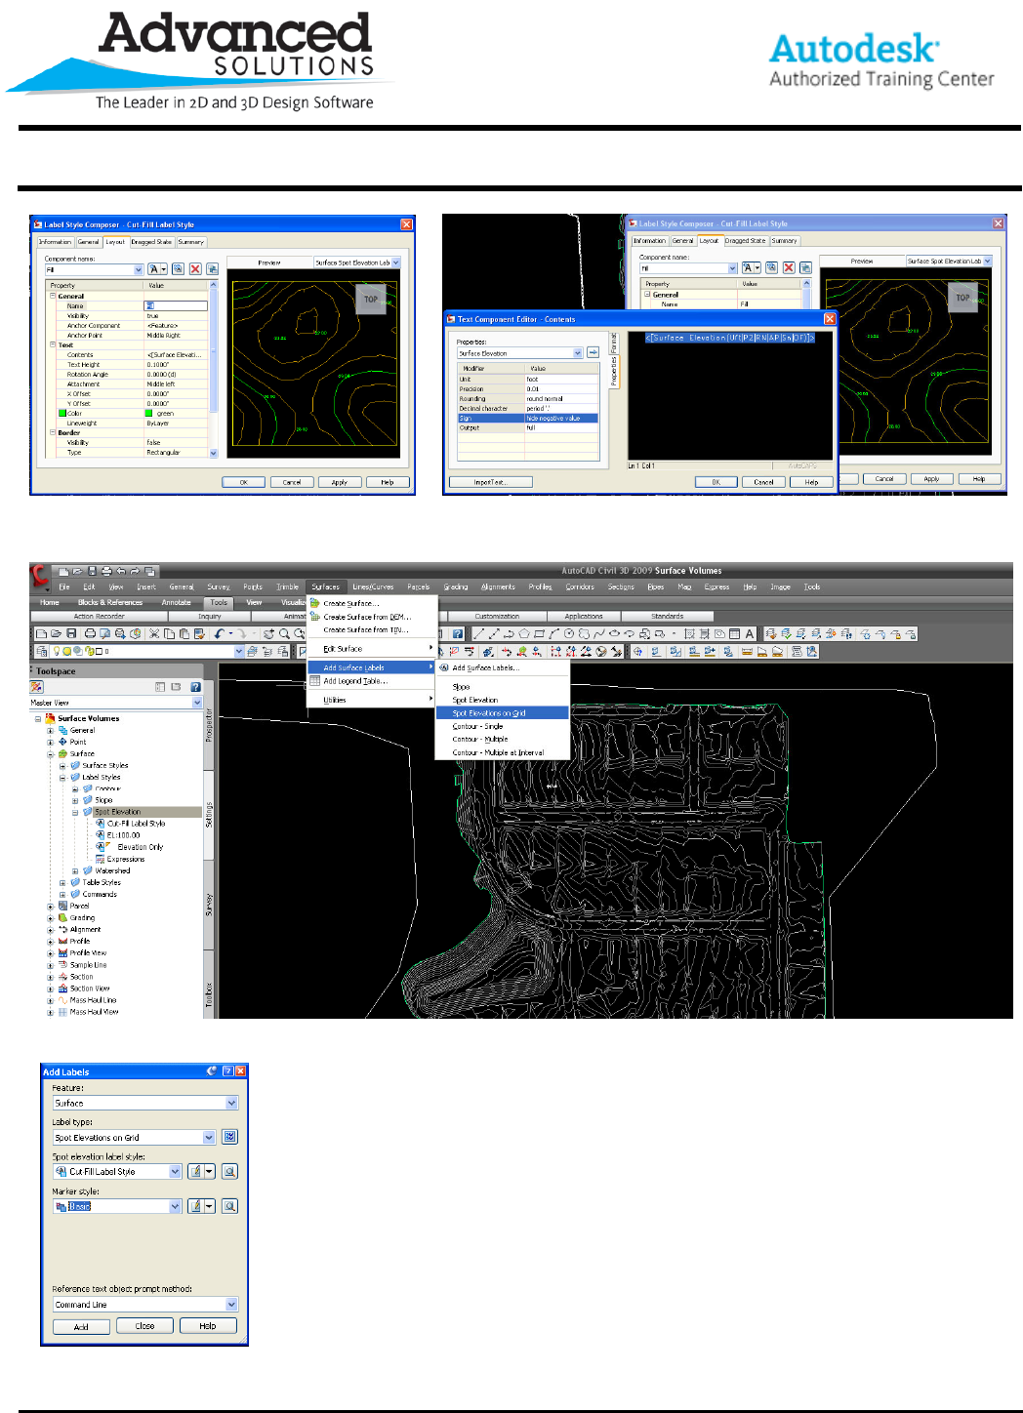1023x1413 pixels.
Task: Collapse the Border section in property grid
Action: pyautogui.click(x=53, y=432)
